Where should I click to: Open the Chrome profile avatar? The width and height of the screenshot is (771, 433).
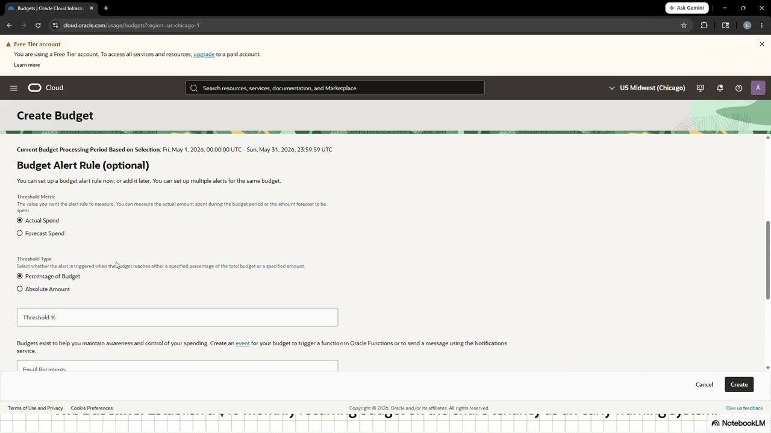(747, 25)
